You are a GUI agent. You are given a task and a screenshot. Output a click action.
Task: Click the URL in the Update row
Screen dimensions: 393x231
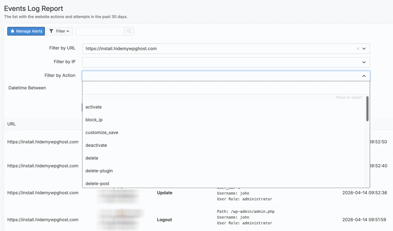(x=43, y=193)
